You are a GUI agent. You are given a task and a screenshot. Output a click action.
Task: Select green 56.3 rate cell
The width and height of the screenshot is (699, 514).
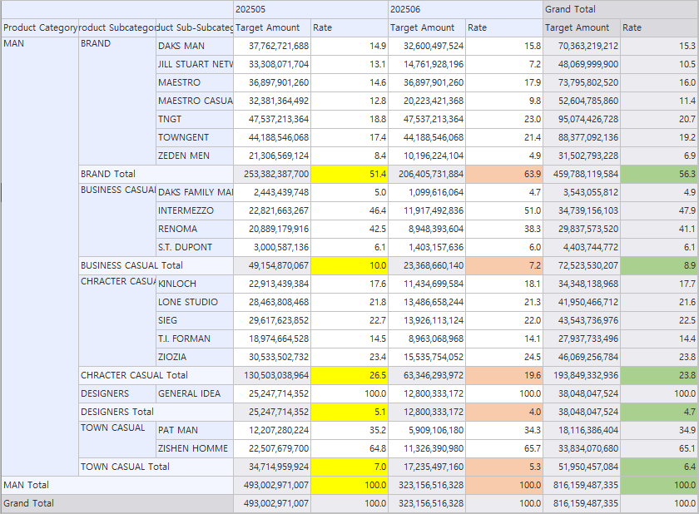tap(659, 174)
